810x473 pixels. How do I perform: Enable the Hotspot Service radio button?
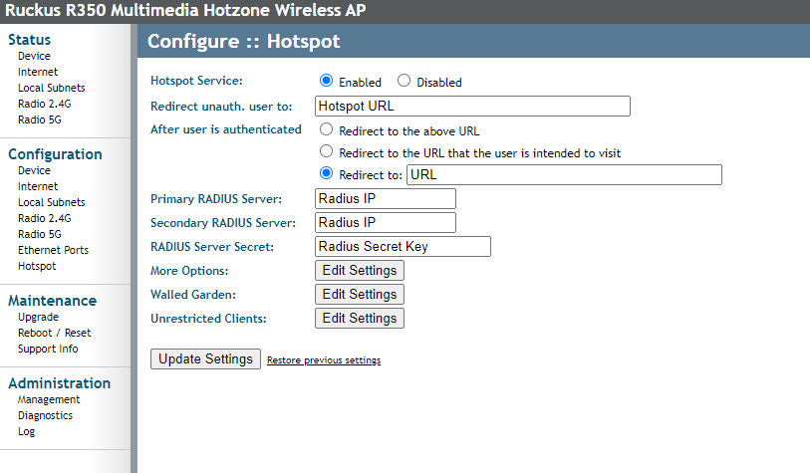point(326,82)
